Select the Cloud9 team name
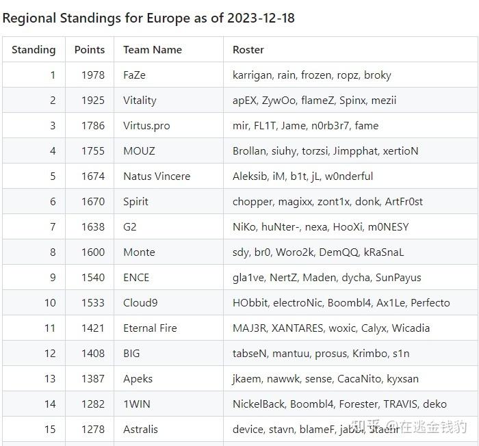The height and width of the screenshot is (446, 479). click(x=140, y=303)
